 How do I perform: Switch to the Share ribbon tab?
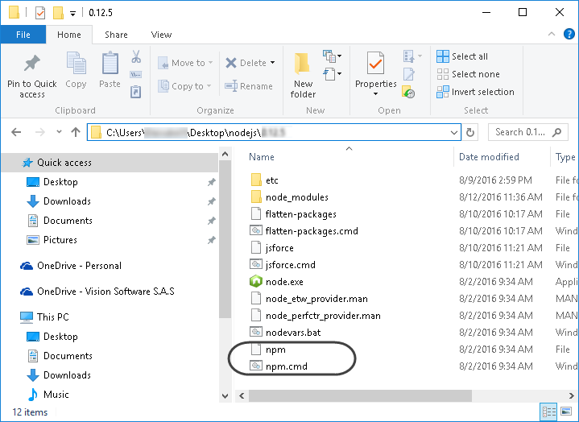(x=116, y=35)
